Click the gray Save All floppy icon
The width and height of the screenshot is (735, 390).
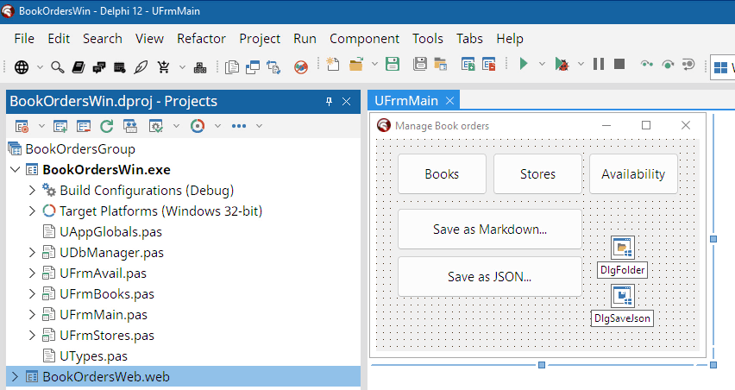420,64
